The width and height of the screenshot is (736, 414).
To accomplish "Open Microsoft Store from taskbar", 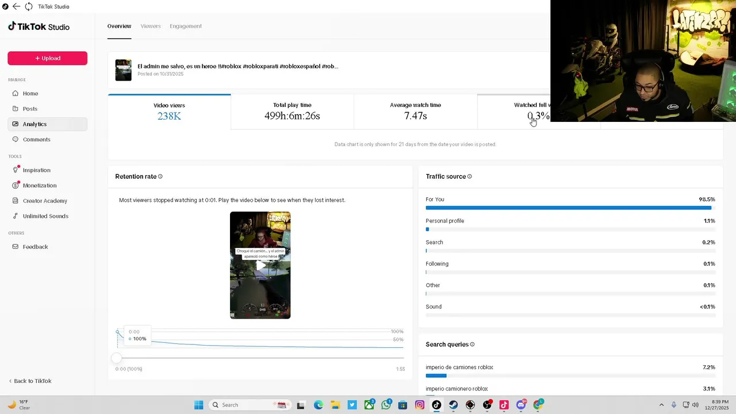I will click(402, 405).
